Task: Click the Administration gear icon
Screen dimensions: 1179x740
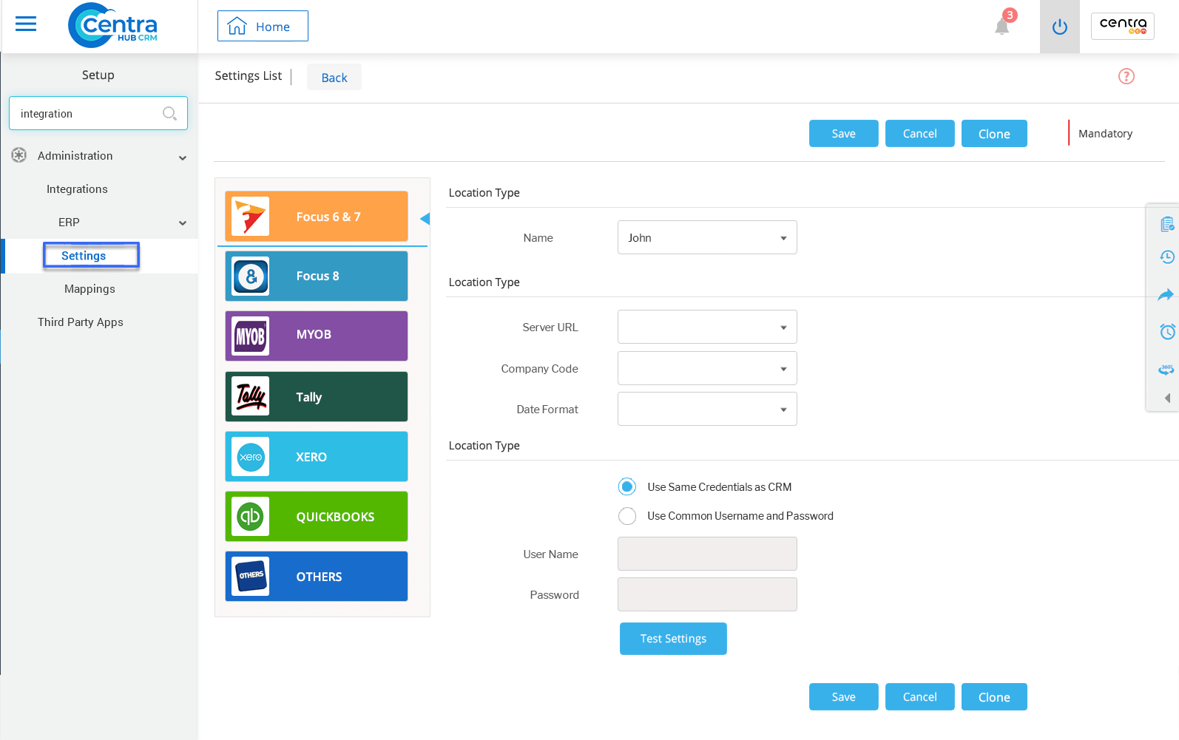Action: coord(19,155)
